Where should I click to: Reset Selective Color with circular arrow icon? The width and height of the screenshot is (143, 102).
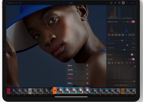tap(124, 22)
